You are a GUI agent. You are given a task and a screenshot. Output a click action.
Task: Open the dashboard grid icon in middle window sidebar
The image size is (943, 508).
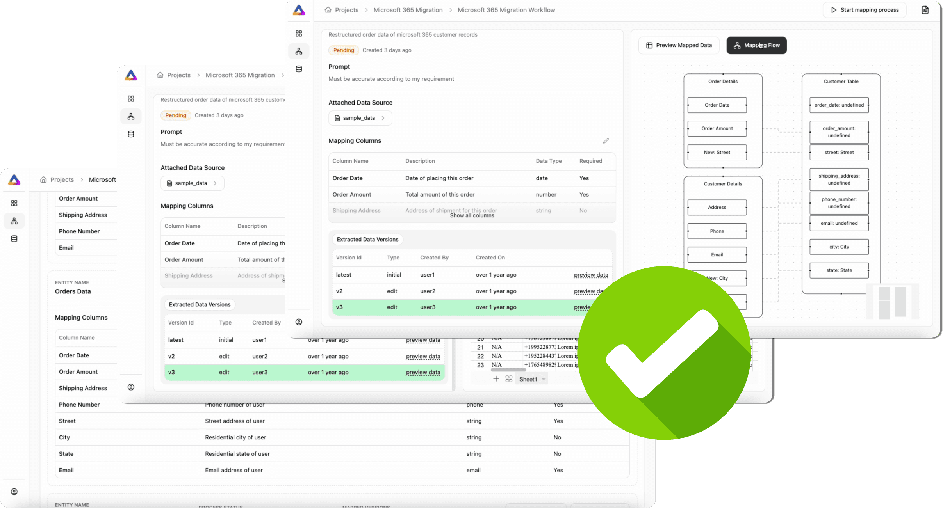pyautogui.click(x=131, y=99)
